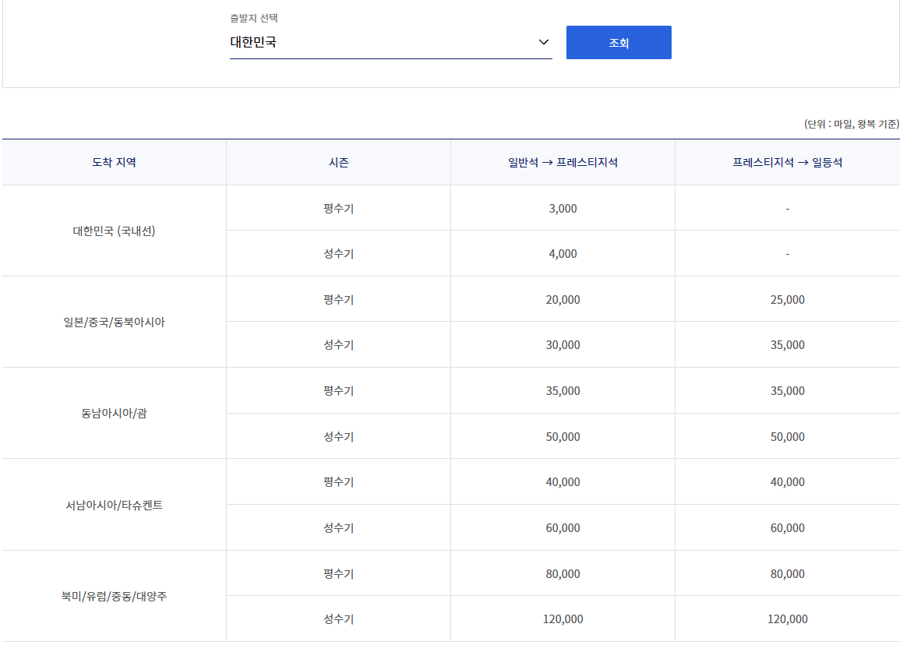Screen dimensions: 903x645
Task: Click the 시즌 column header
Action: pos(338,161)
